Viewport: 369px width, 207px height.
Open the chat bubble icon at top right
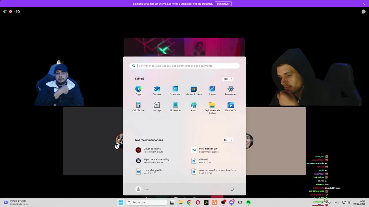[x=364, y=11]
